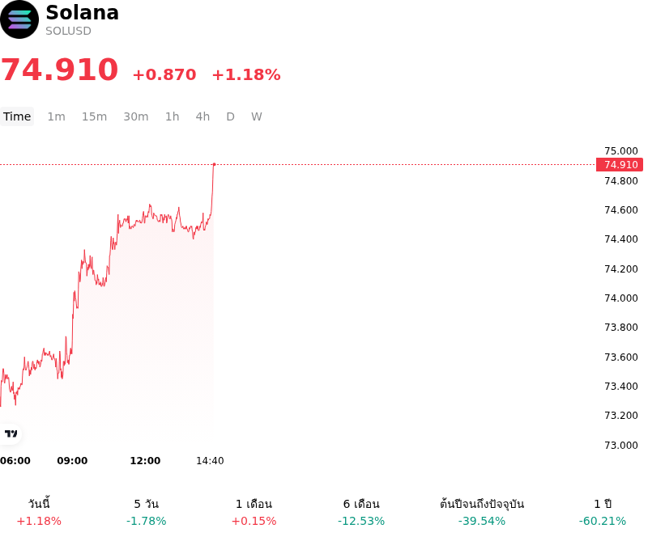Switch chart to Daily (D) interval
648x537 pixels.
[x=231, y=116]
